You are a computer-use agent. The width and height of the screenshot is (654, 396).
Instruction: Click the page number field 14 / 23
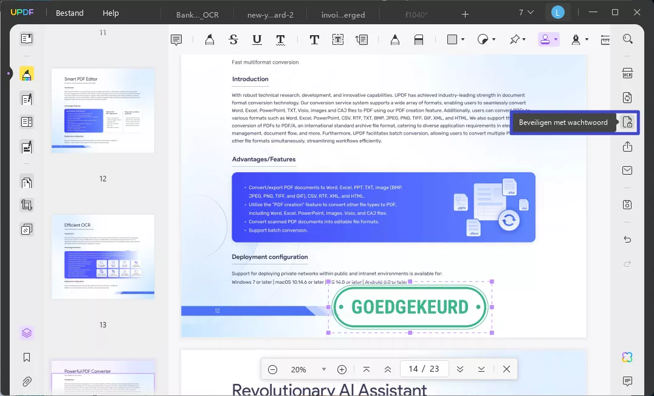(x=424, y=369)
